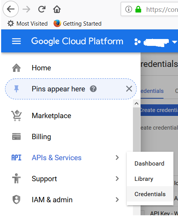Screen dimensions: 178x216
Task: Click the Marketplace shopping cart icon
Action: tap(16, 115)
